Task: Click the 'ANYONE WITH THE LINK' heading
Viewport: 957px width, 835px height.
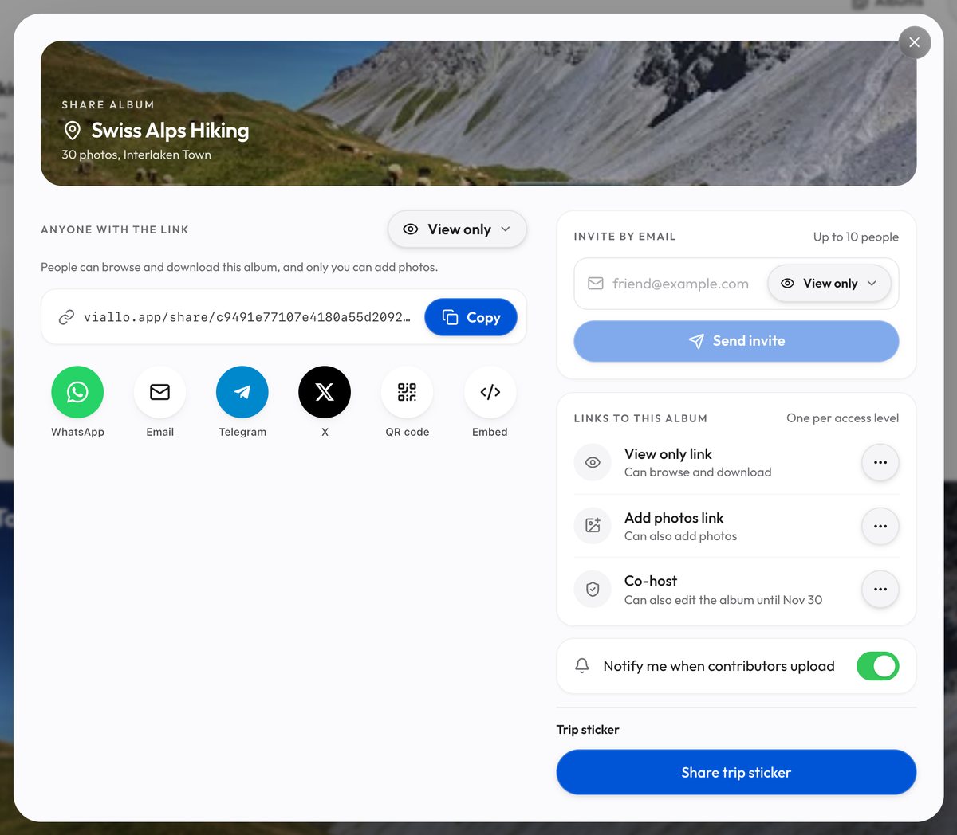Action: (115, 229)
